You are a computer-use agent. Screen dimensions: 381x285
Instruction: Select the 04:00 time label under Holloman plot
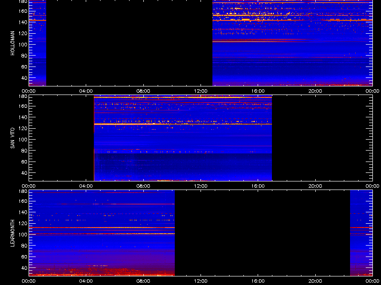pyautogui.click(x=86, y=91)
